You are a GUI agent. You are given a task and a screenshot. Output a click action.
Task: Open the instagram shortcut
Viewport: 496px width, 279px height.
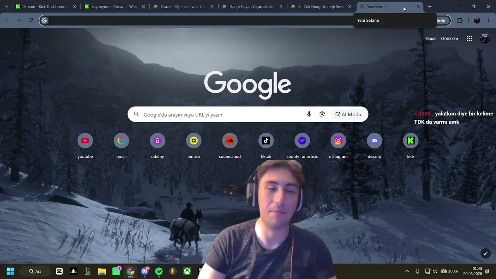click(338, 141)
